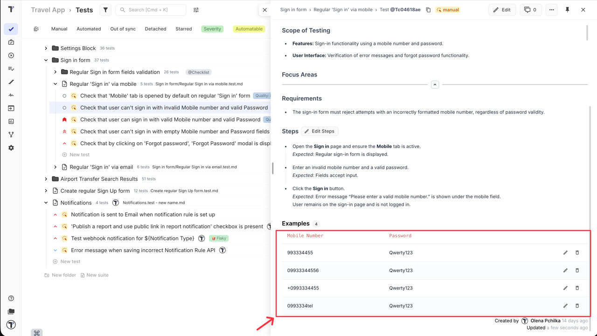Viewport: 597px width, 336px height.
Task: Click the filter funnel icon
Action: pyautogui.click(x=105, y=10)
